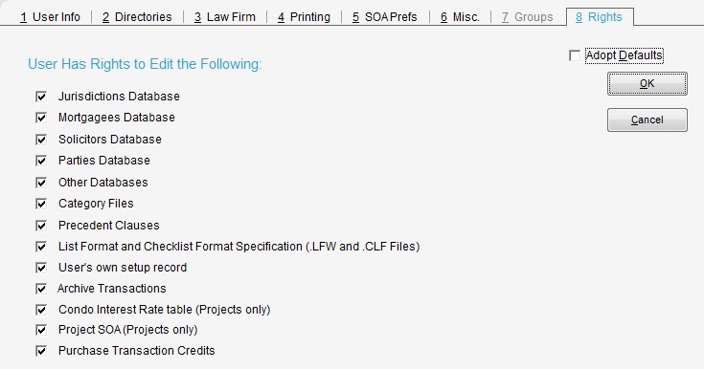Uncheck Purchase Transaction Credits
This screenshot has width=704, height=369.
tap(41, 351)
